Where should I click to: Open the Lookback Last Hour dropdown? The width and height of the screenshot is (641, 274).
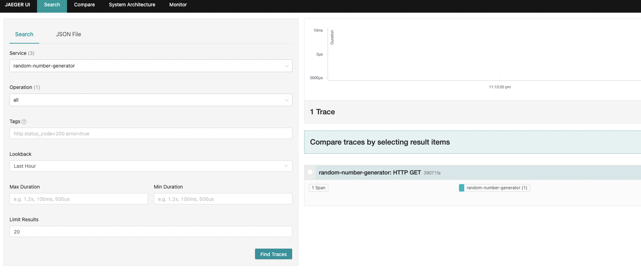click(151, 166)
